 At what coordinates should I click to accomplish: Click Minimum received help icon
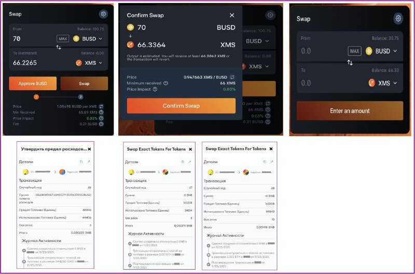click(165, 83)
